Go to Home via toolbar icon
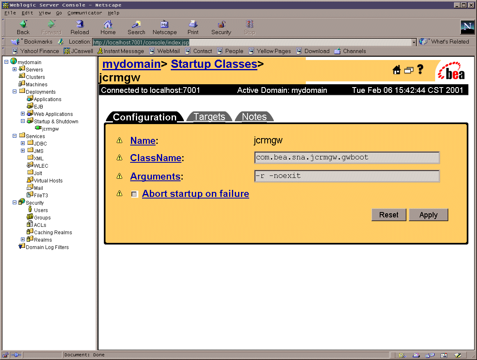 tap(108, 24)
